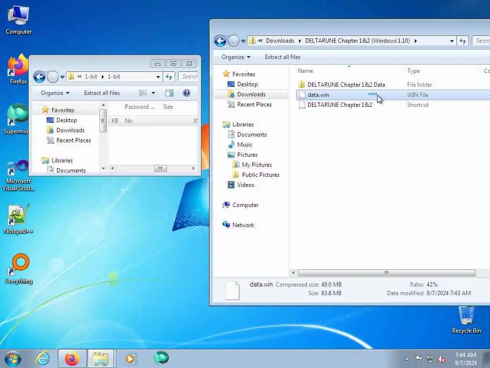The image size is (490, 368).
Task: Launch Internet Explorer from the taskbar
Action: click(x=43, y=358)
